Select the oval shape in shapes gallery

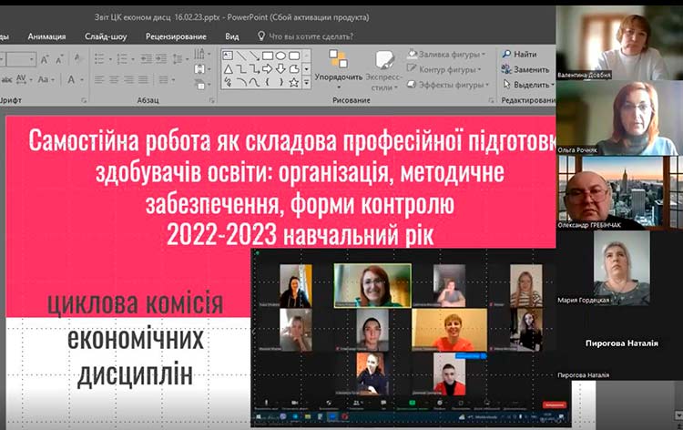[x=280, y=56]
